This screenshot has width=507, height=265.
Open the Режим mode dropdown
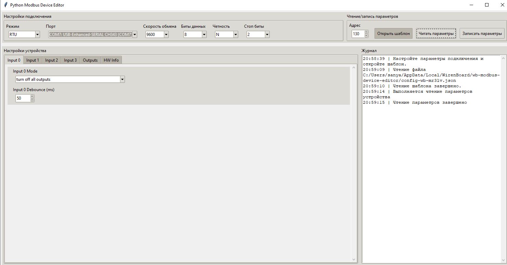(37, 34)
